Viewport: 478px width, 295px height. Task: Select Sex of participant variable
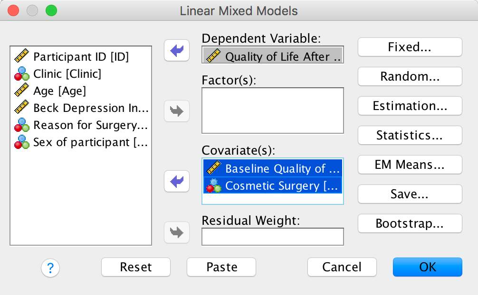[90, 142]
